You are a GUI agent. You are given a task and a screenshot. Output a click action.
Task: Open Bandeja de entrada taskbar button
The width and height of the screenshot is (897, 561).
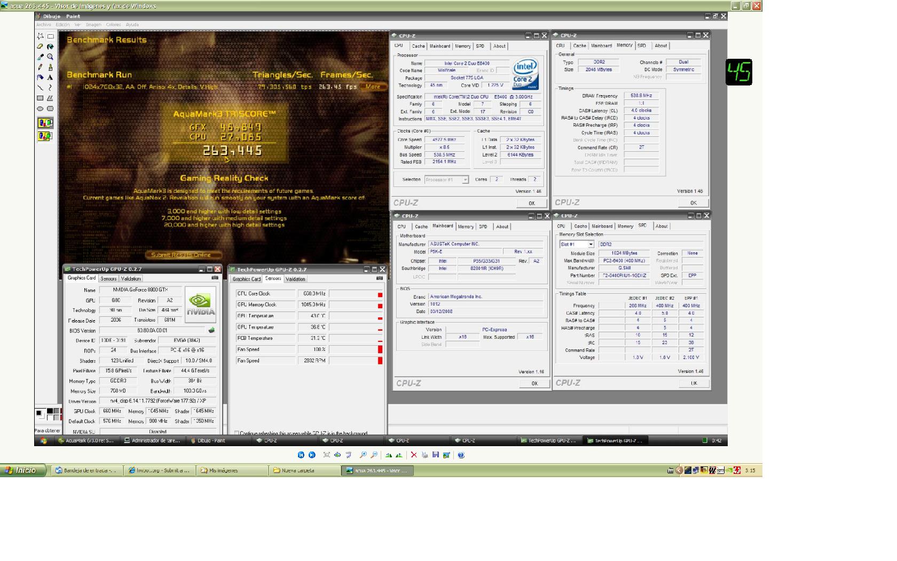pos(86,471)
